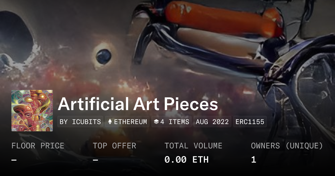Screen dimensions: 335x176
Task: Click the stacked layers items icon
Action: 156,122
